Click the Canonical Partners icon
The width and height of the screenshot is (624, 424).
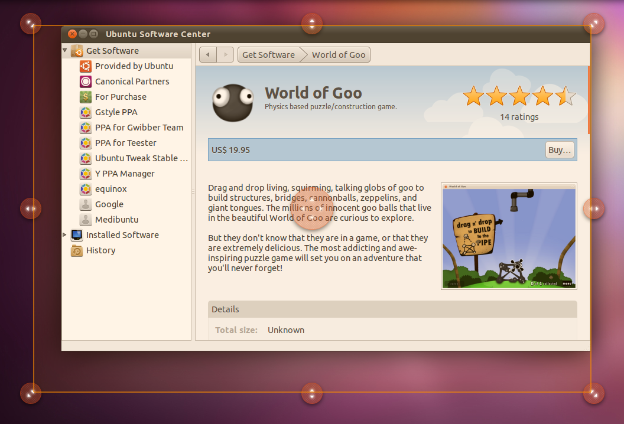click(x=85, y=81)
